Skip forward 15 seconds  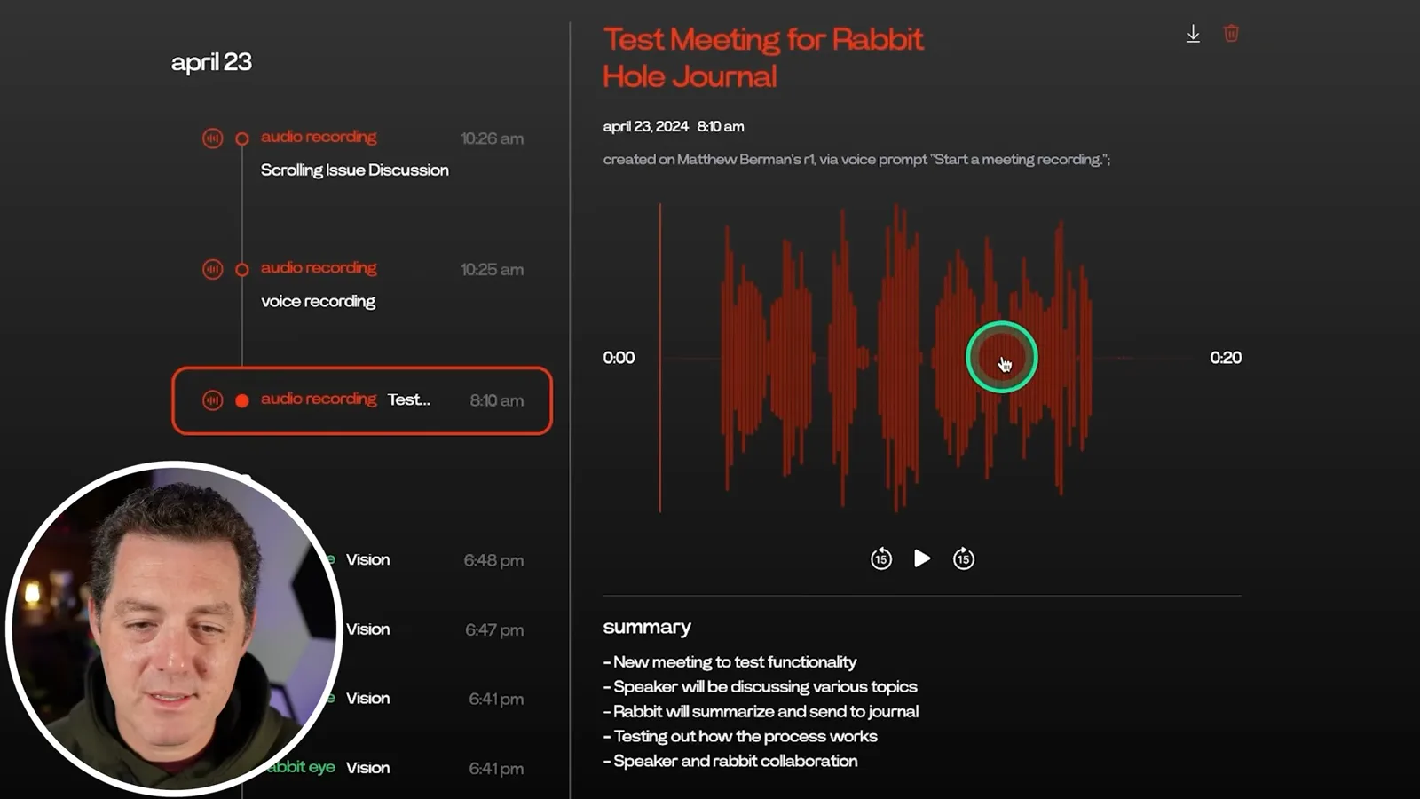(x=964, y=558)
